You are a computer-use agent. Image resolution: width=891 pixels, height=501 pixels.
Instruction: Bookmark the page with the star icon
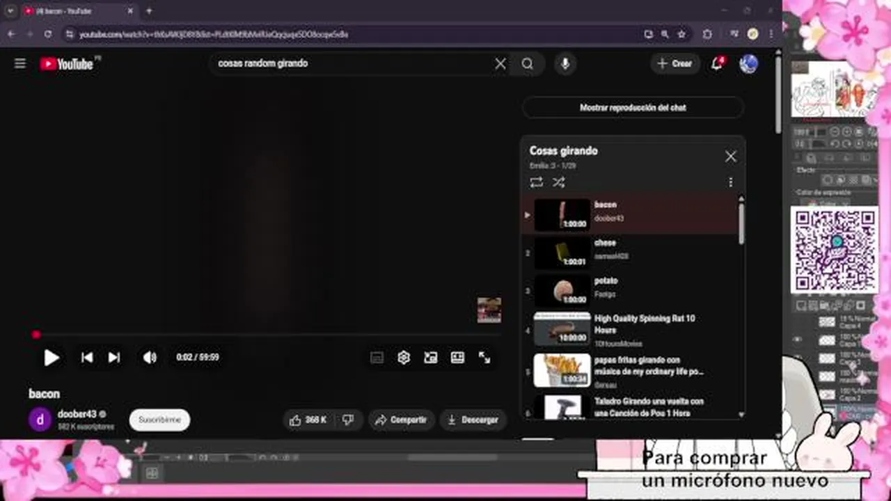(x=681, y=33)
